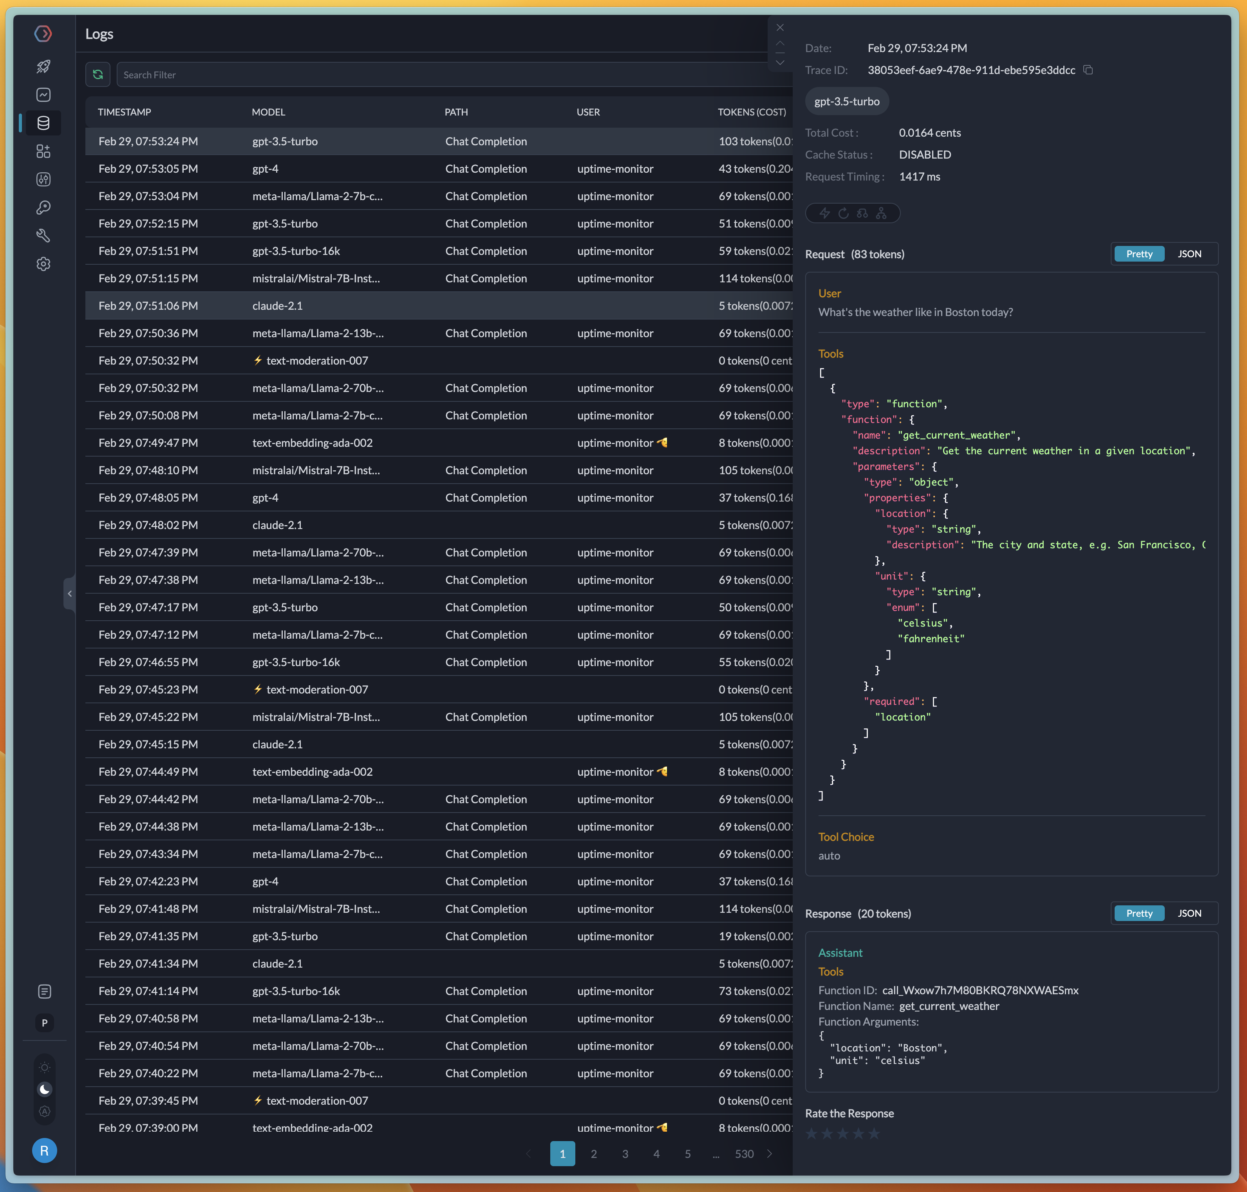Open the analytics chart icon in sidebar
This screenshot has height=1192, width=1247.
(x=43, y=95)
